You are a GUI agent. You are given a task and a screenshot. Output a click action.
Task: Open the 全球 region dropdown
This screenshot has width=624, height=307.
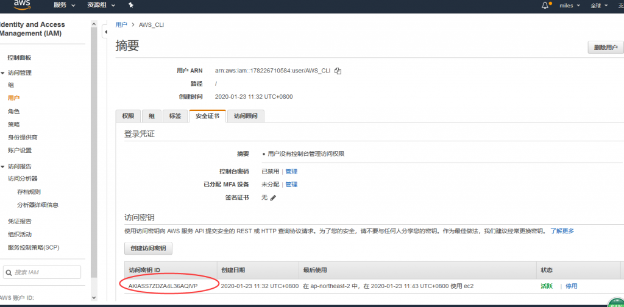599,5
